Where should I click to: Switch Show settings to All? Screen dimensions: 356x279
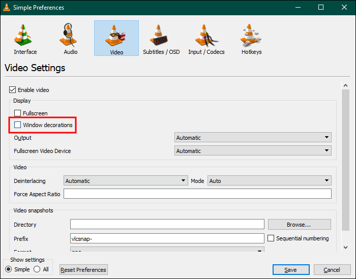[x=37, y=269]
